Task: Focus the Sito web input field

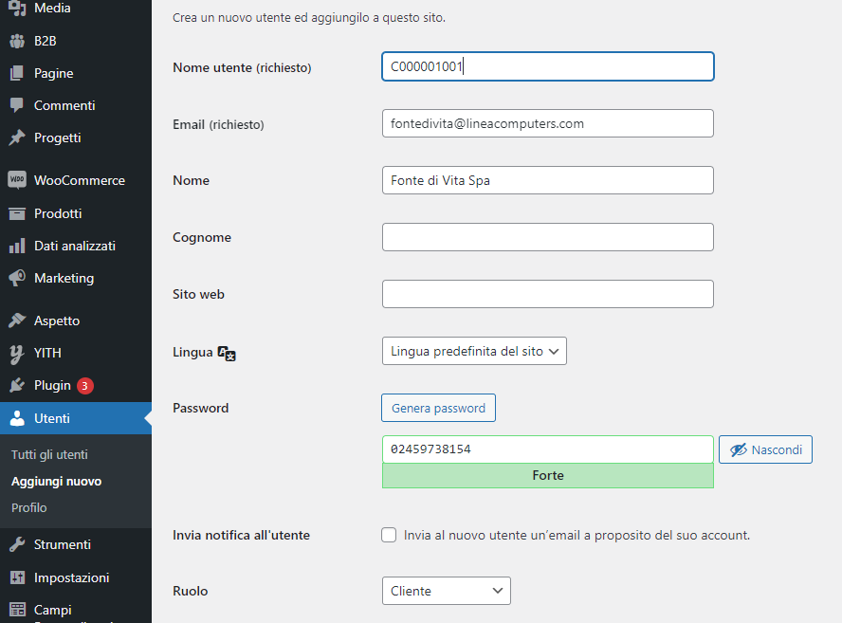Action: pyautogui.click(x=547, y=294)
